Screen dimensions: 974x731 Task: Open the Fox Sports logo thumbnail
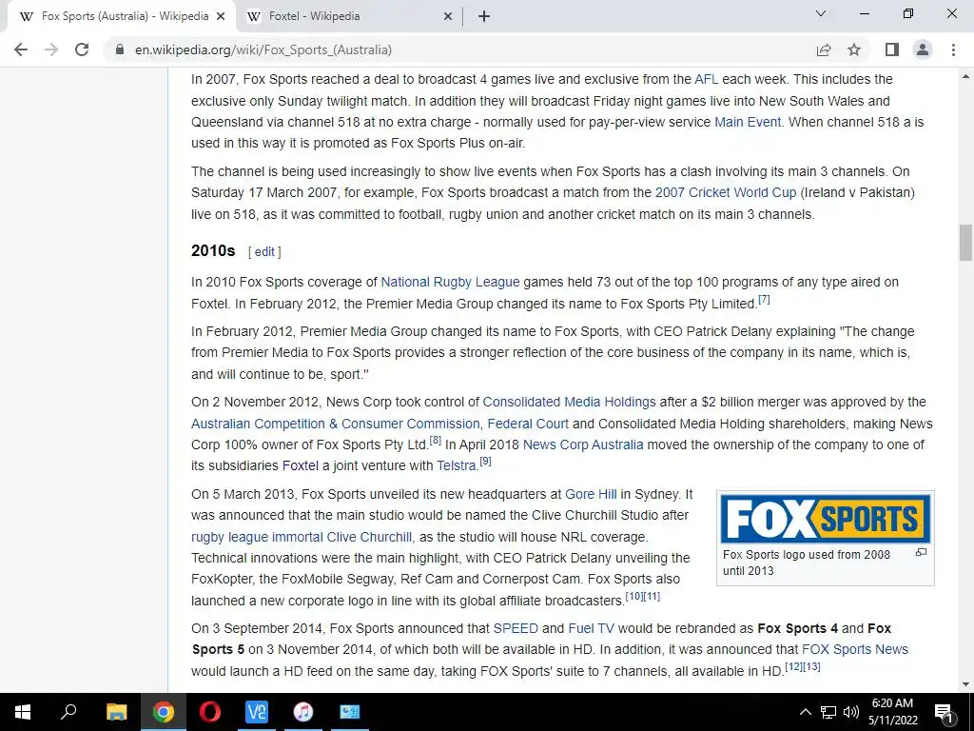825,519
